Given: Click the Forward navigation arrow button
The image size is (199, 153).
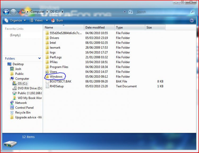Looking at the screenshot, I should pyautogui.click(x=13, y=12).
